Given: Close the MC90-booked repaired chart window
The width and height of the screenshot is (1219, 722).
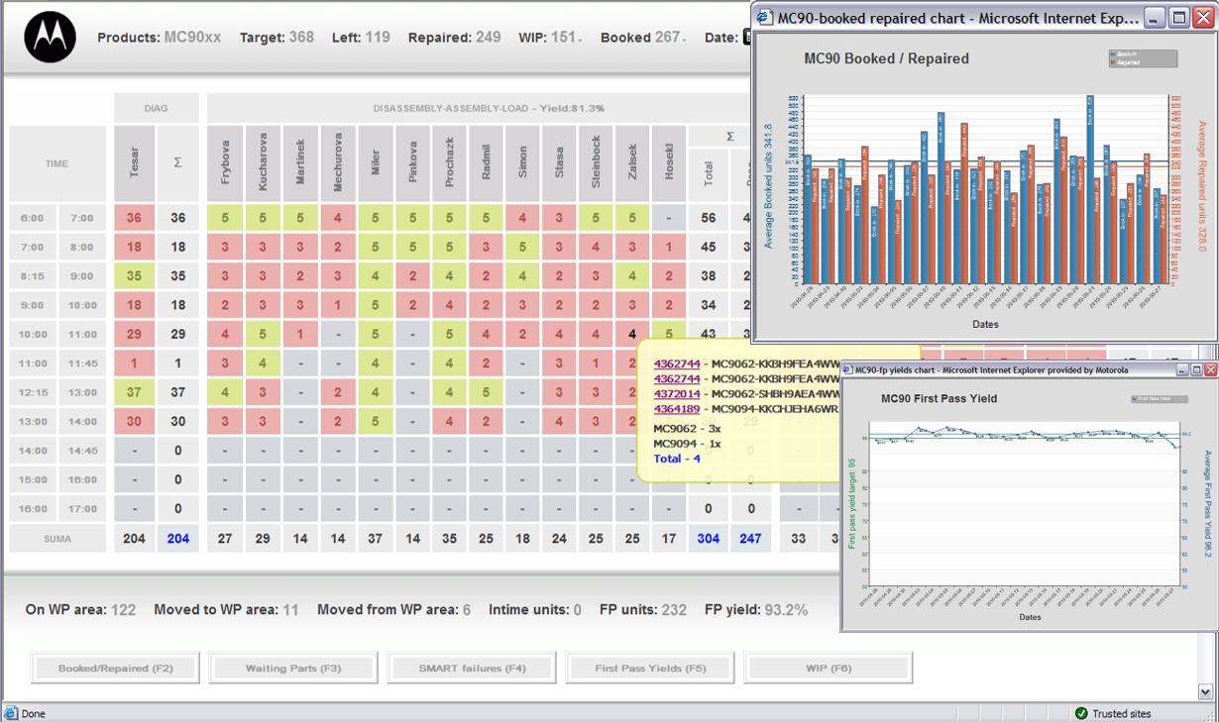Looking at the screenshot, I should click(x=1203, y=17).
